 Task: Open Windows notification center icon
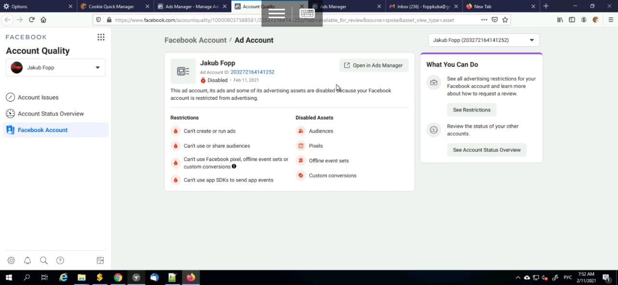[606, 277]
